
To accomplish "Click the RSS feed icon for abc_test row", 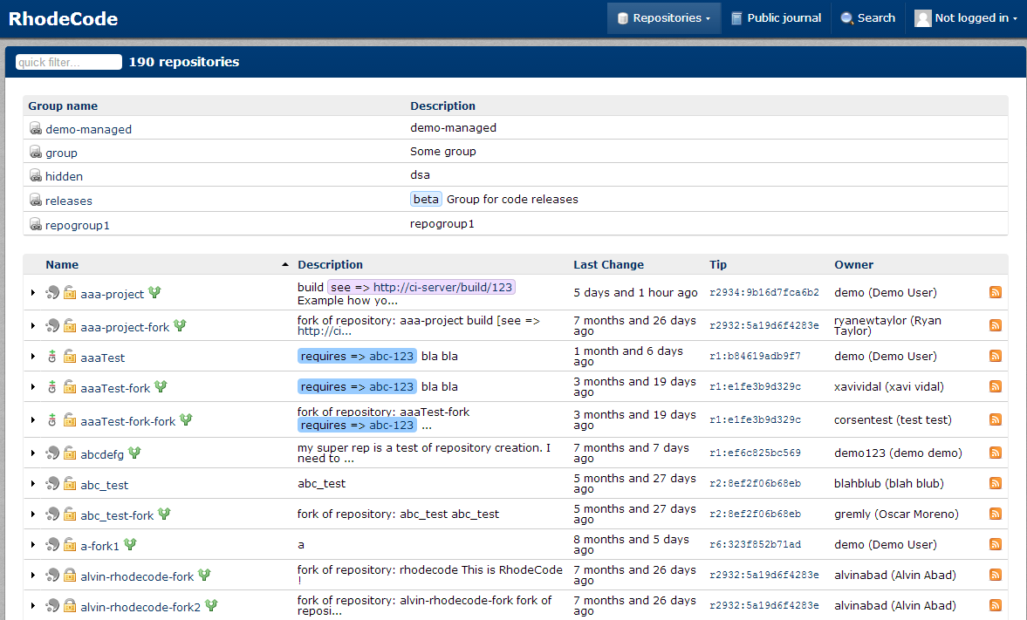I will [996, 483].
